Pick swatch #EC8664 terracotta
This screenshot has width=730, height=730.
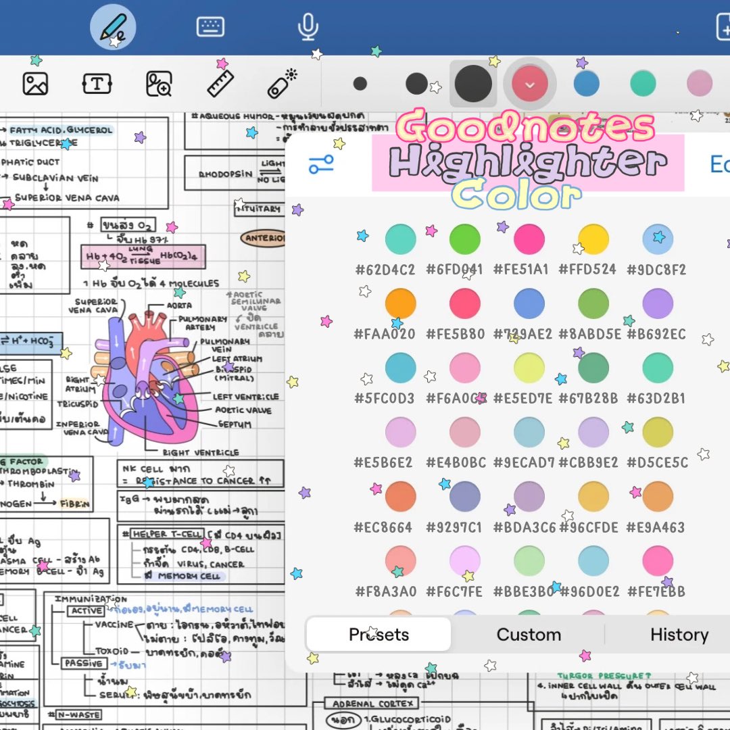(x=400, y=497)
